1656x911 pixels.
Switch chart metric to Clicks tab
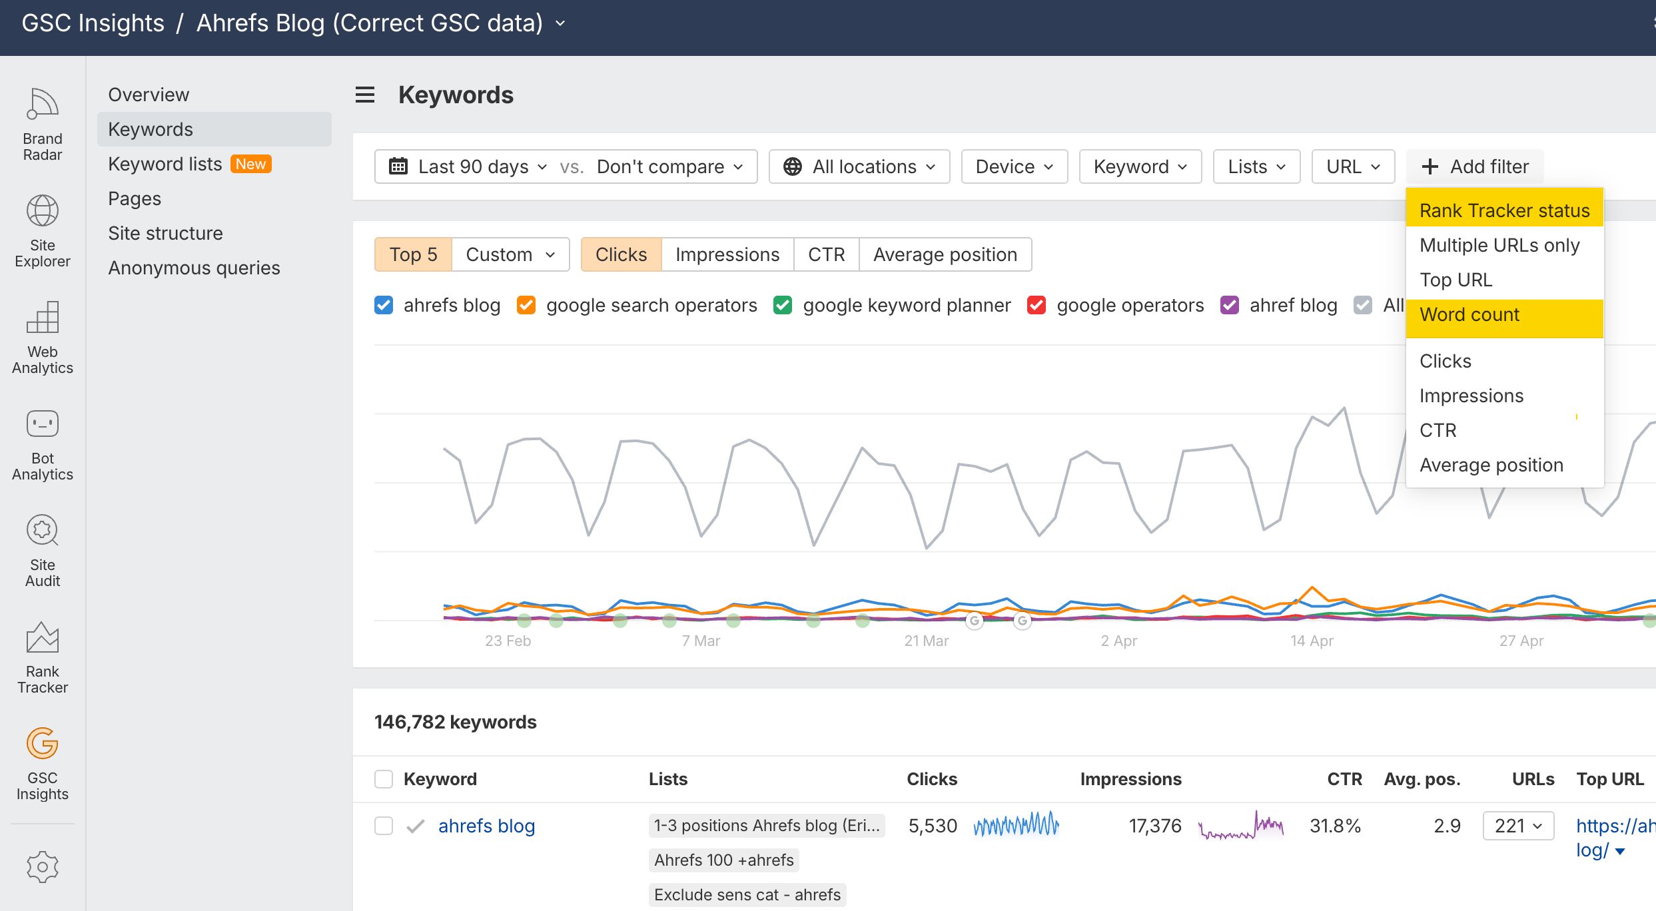(621, 254)
